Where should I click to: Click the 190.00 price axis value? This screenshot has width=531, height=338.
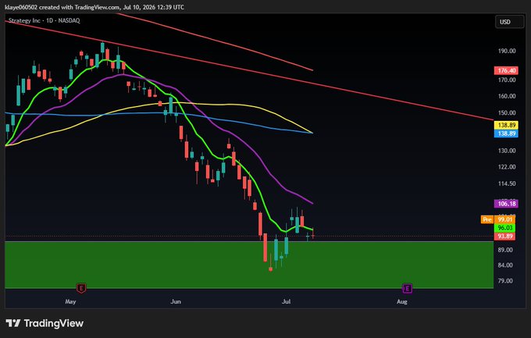(507, 51)
